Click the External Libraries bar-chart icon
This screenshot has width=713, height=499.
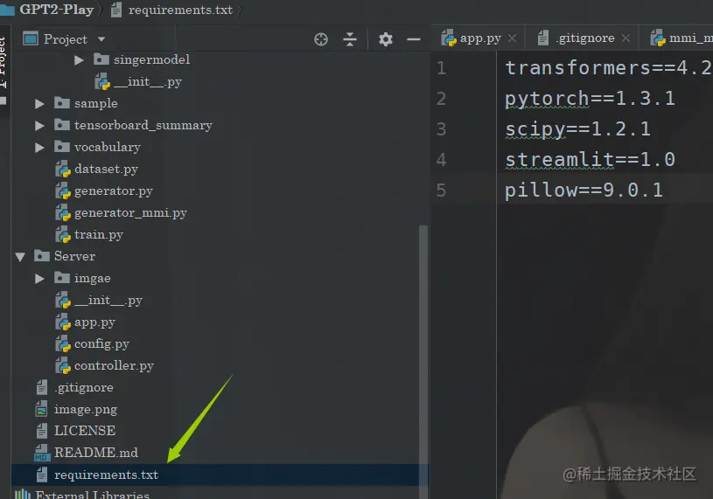click(x=22, y=494)
